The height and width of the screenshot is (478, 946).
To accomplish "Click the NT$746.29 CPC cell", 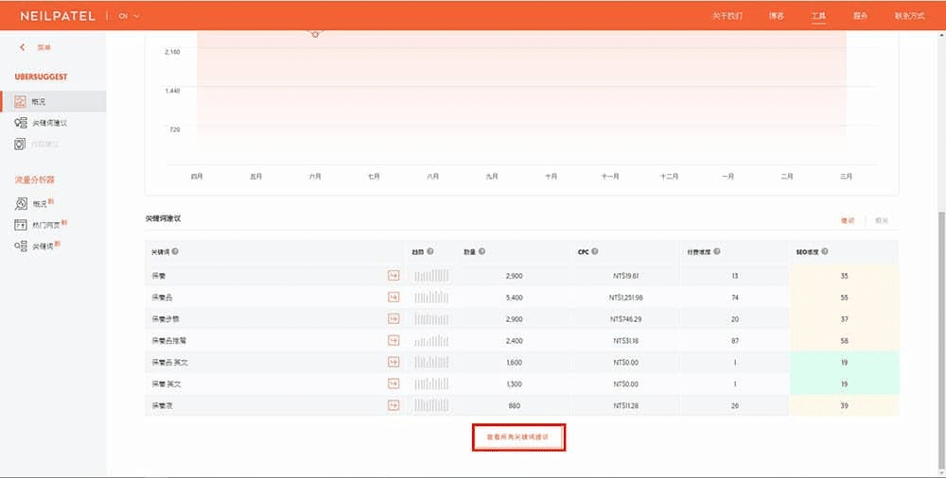I will point(625,319).
